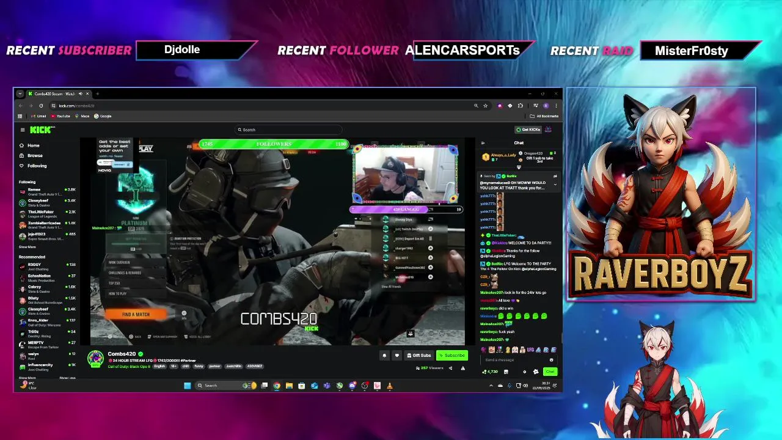Screen dimensions: 782x440
Task: Open new browser tab with plus
Action: pyautogui.click(x=98, y=94)
